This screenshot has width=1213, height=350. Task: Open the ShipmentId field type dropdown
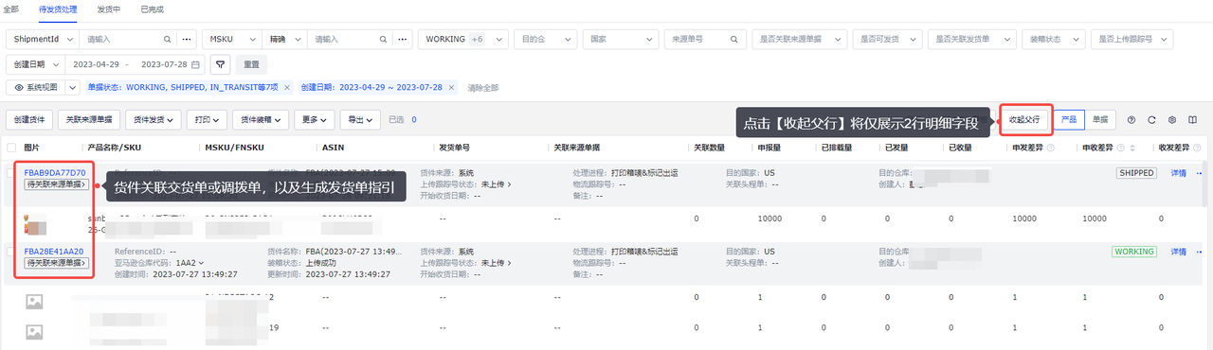coord(43,40)
